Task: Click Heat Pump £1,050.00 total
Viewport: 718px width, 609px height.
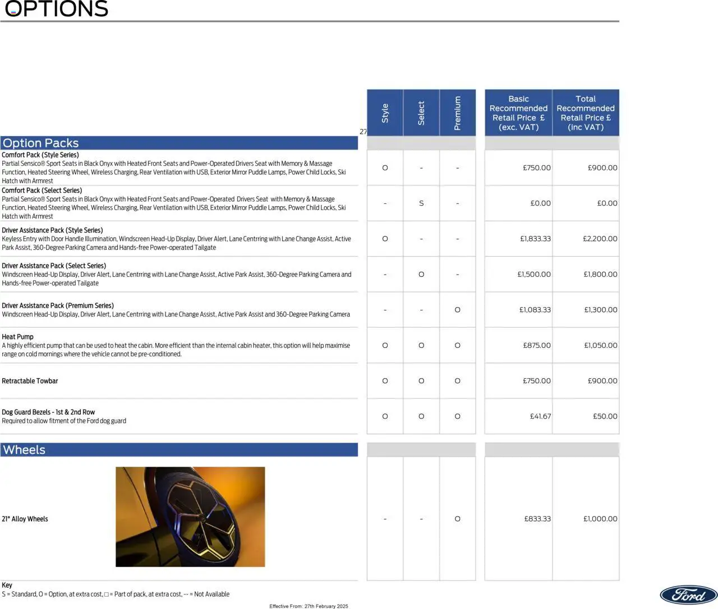Action: click(601, 346)
